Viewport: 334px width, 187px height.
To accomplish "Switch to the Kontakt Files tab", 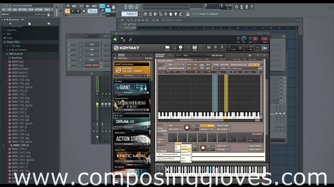I will click(115, 55).
